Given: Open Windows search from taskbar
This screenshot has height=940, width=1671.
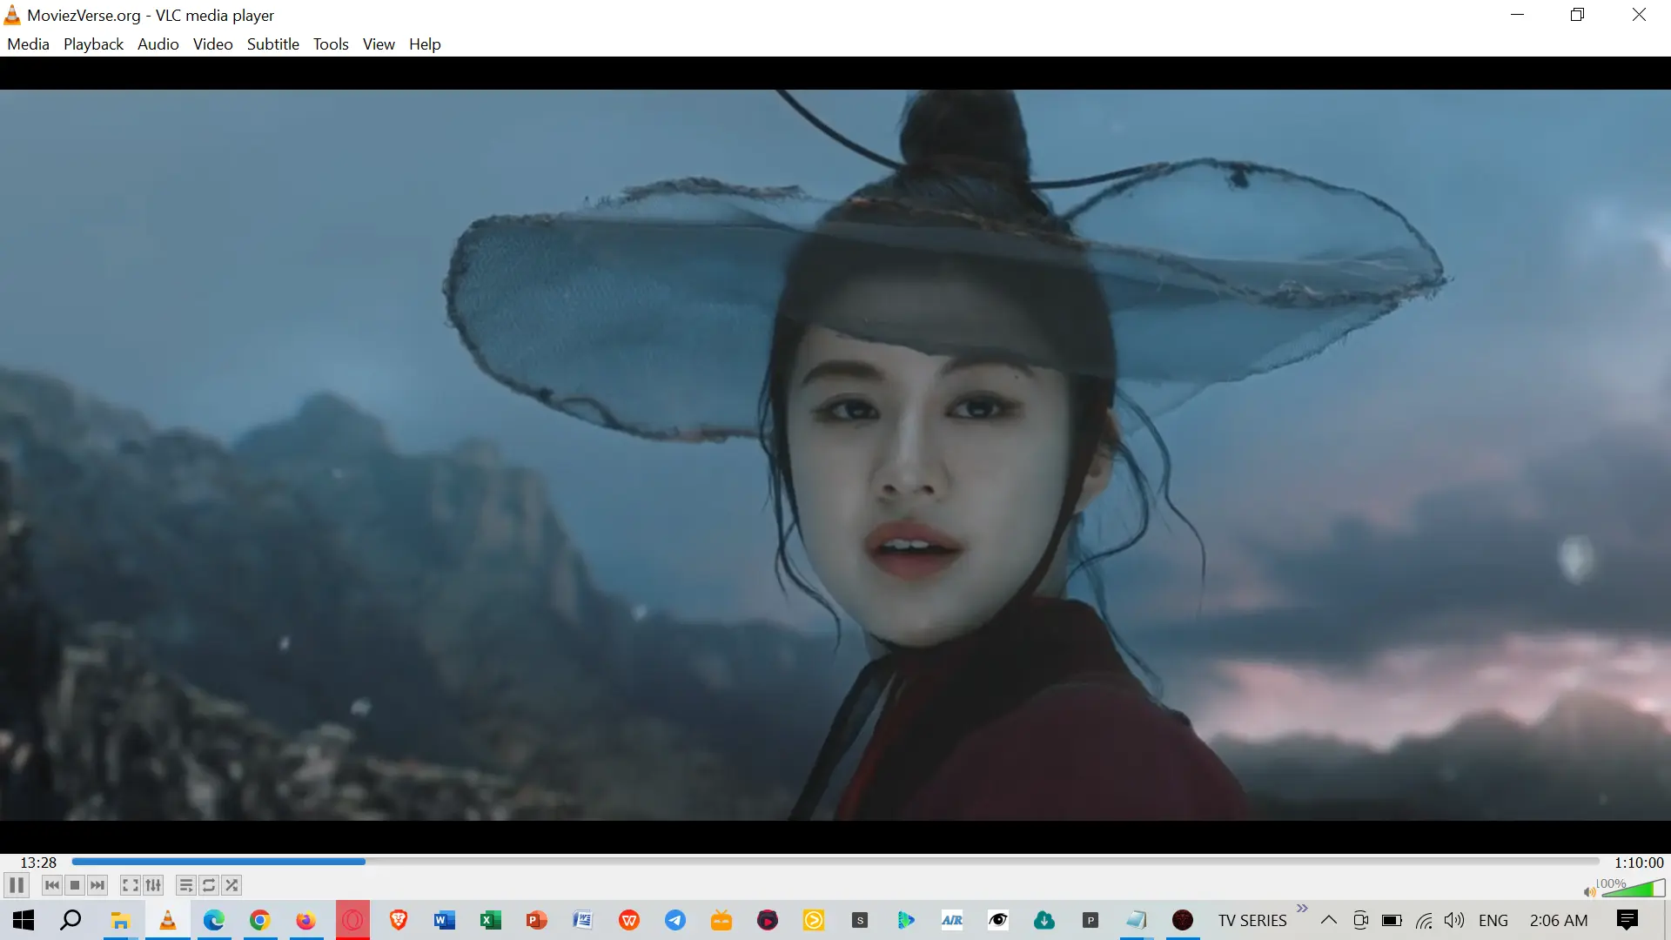Looking at the screenshot, I should [70, 920].
